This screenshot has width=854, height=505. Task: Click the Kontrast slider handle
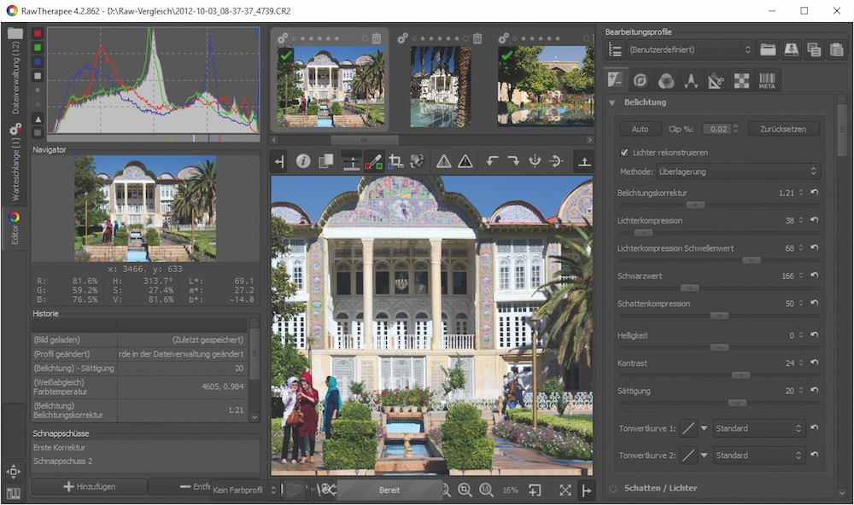click(x=740, y=374)
